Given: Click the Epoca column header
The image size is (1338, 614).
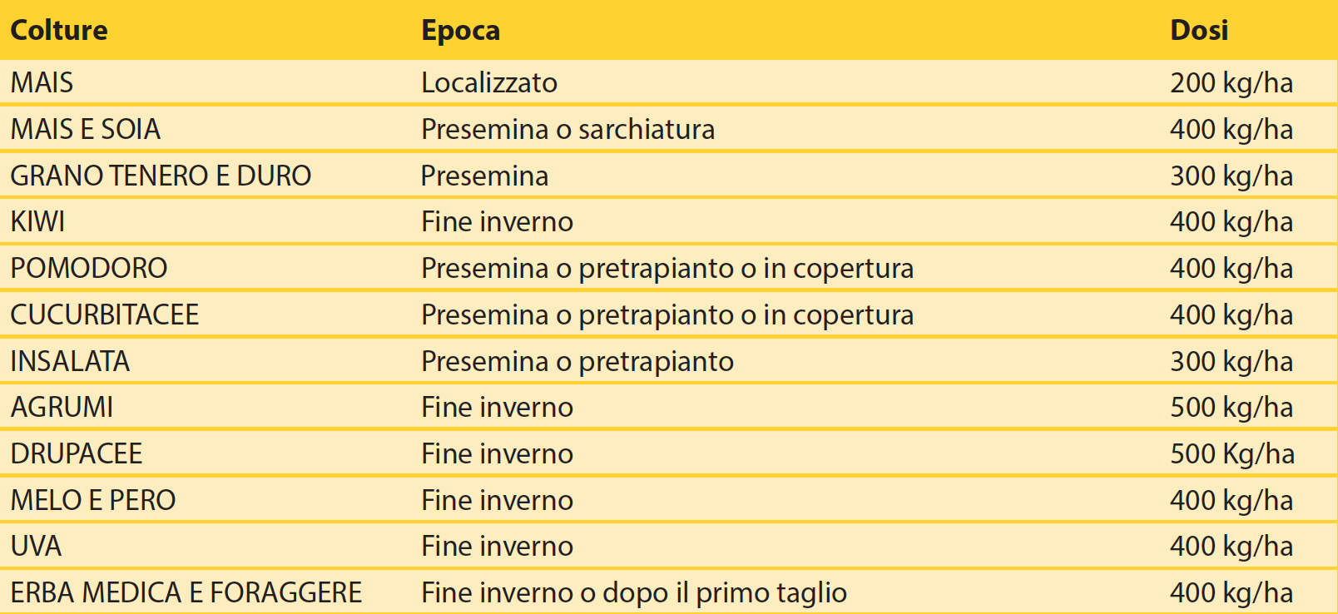Looking at the screenshot, I should 461,31.
